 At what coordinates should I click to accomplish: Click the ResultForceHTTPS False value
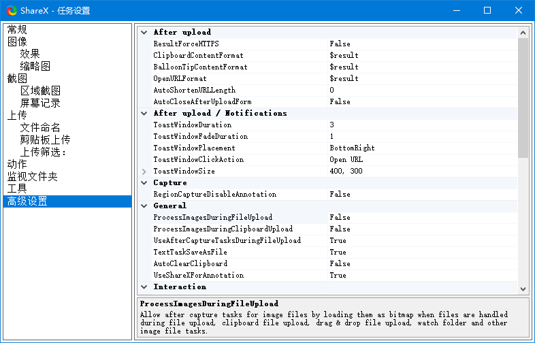(x=423, y=44)
